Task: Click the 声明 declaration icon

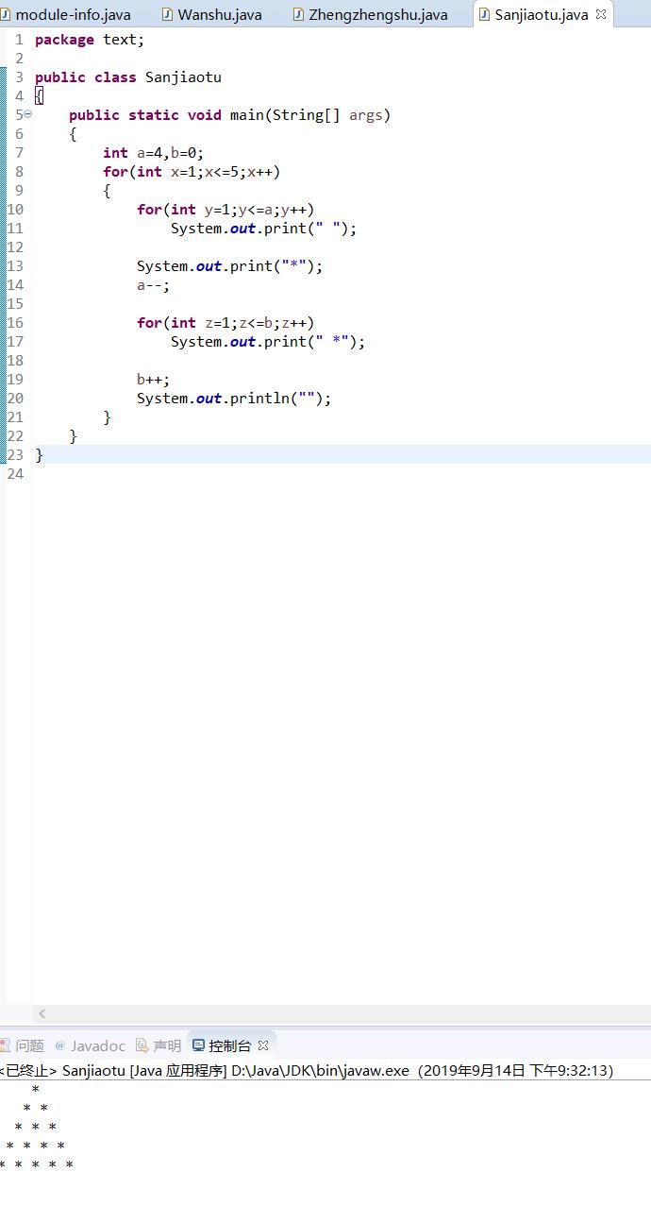Action: (142, 1045)
